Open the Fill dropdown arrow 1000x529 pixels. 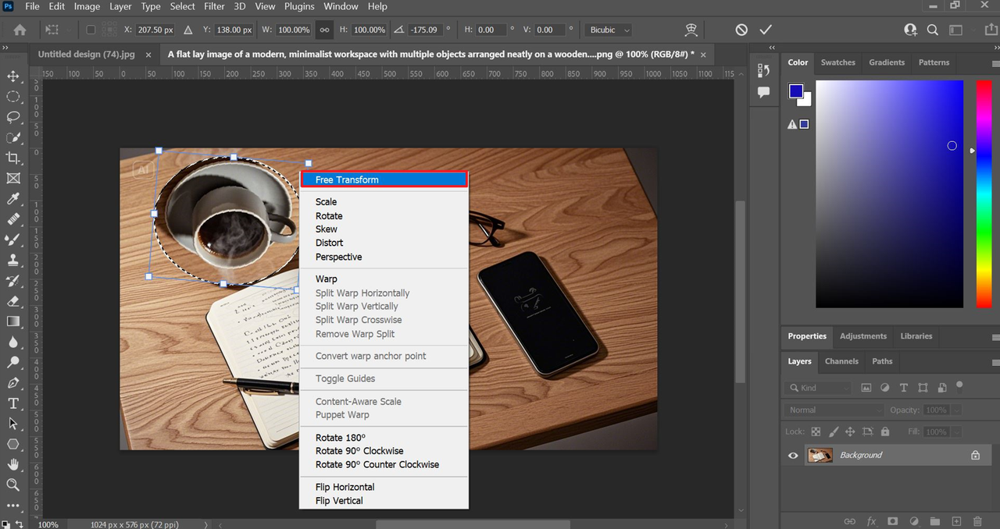click(957, 431)
